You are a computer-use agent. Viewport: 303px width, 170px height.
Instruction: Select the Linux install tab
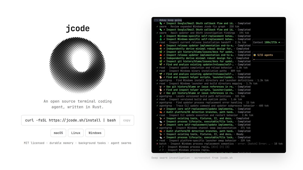click(x=76, y=133)
